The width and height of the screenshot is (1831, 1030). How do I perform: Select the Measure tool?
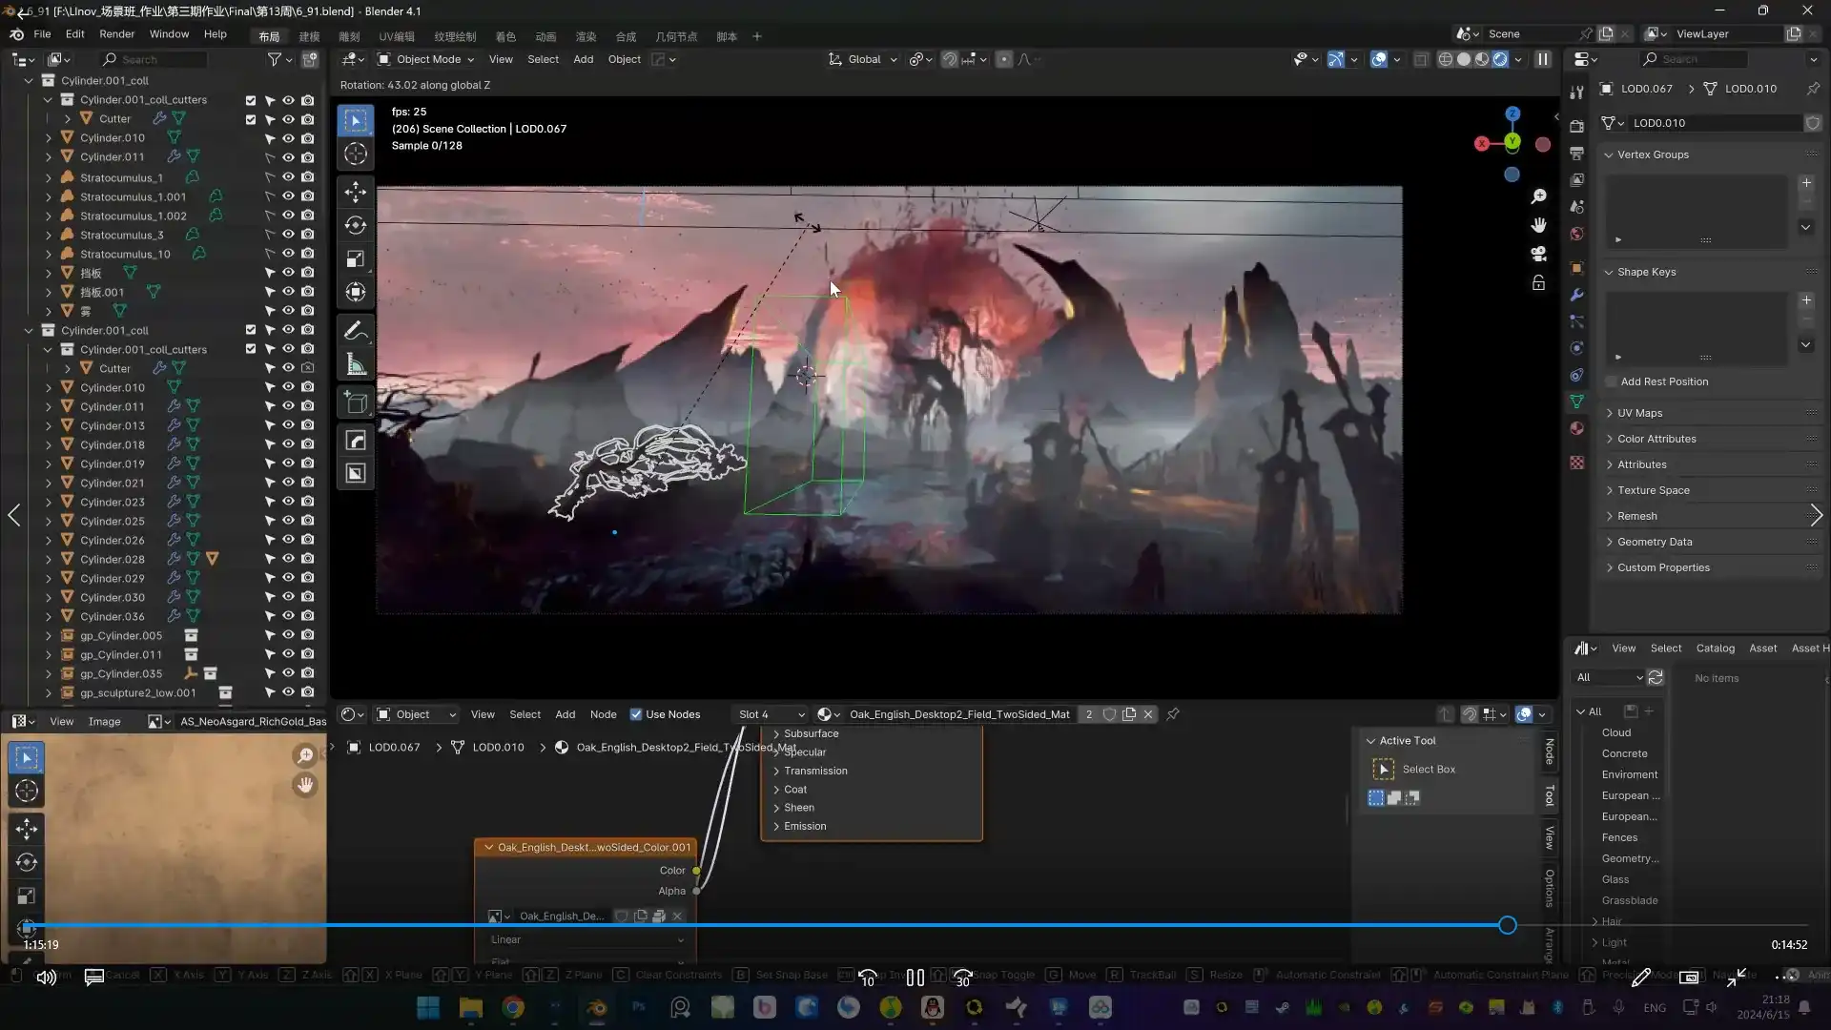(x=356, y=364)
